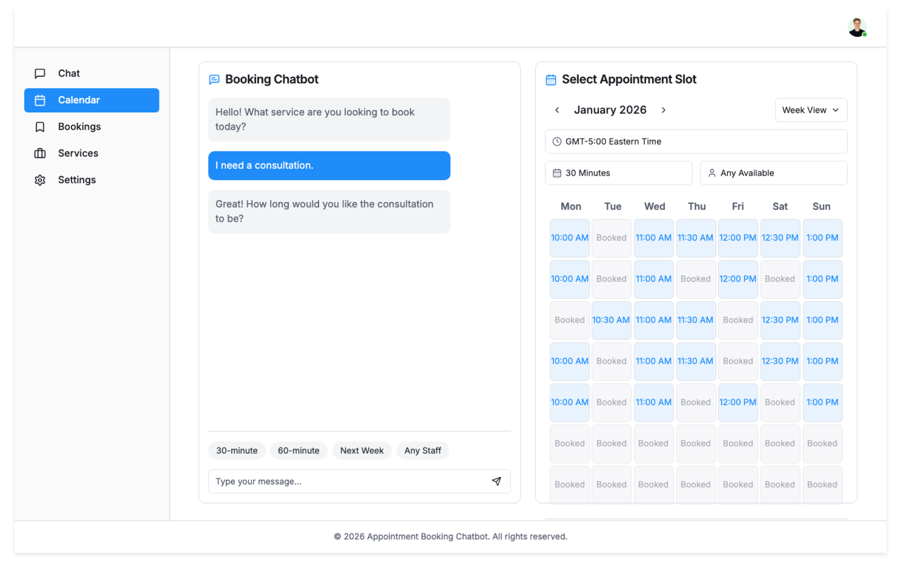This screenshot has height=585, width=901.
Task: Open the Week View dropdown
Action: pyautogui.click(x=810, y=110)
